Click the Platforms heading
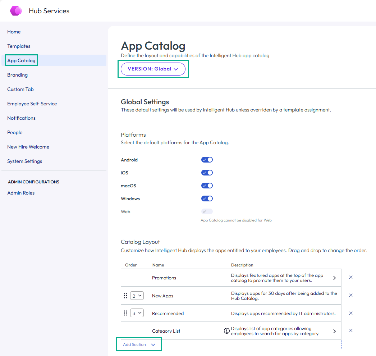The image size is (376, 356). [x=133, y=135]
